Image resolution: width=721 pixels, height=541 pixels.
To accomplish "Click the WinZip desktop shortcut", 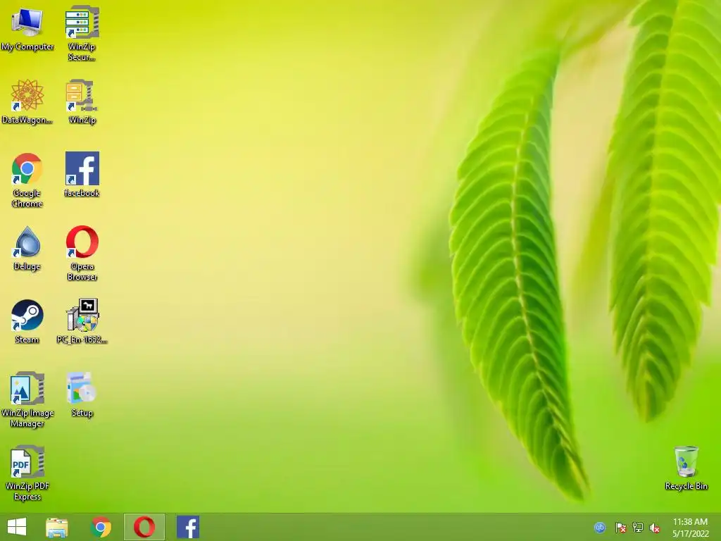I will [82, 101].
